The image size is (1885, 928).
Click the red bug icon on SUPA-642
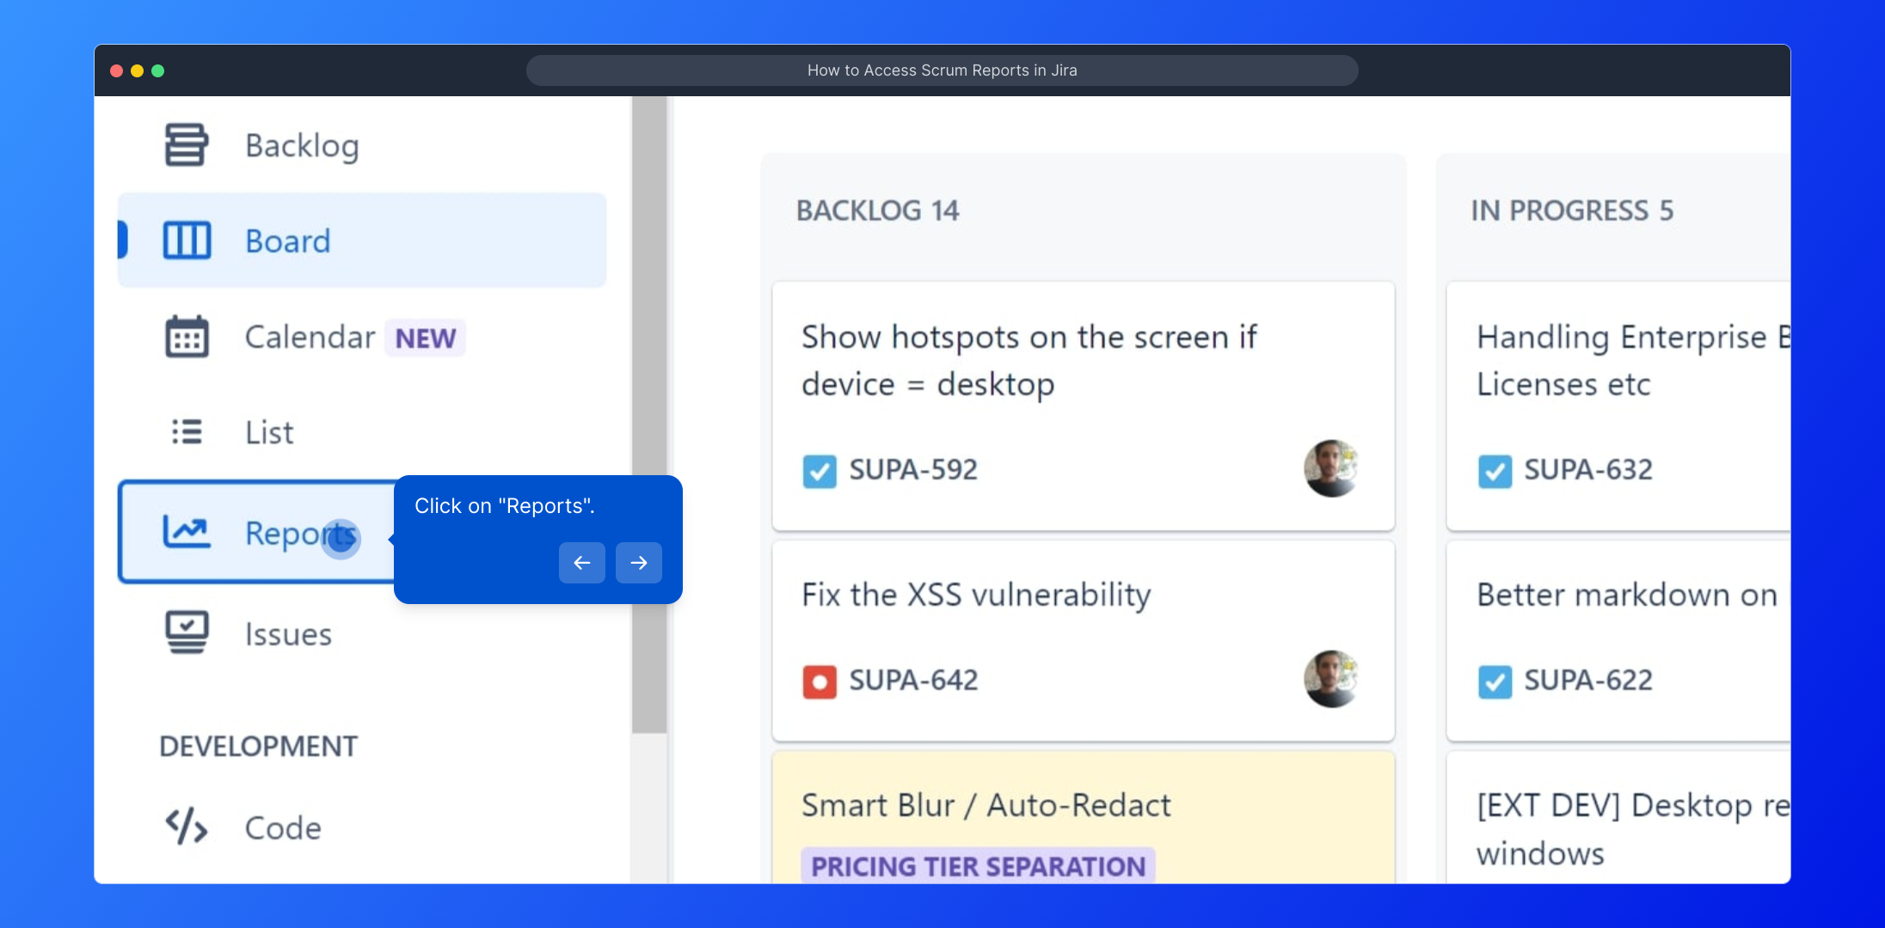coord(819,681)
